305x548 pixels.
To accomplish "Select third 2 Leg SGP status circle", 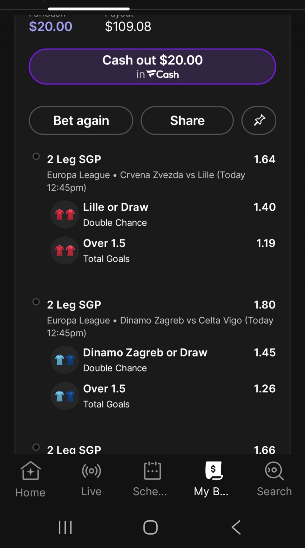I will [36, 447].
